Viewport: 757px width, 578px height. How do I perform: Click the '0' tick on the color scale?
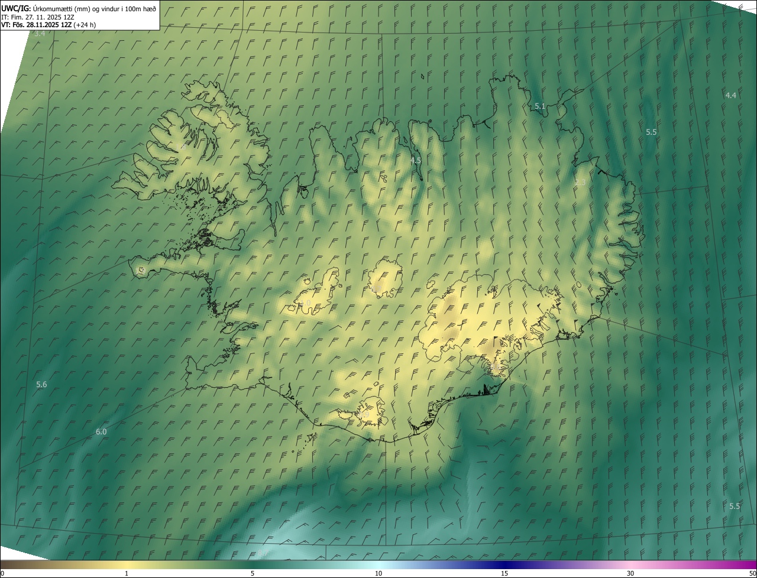[2, 573]
